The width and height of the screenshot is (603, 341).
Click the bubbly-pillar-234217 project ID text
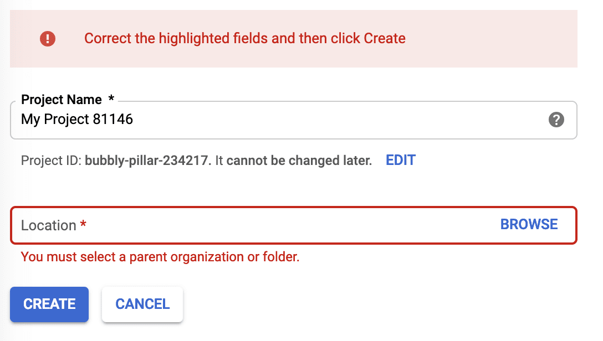pyautogui.click(x=147, y=161)
